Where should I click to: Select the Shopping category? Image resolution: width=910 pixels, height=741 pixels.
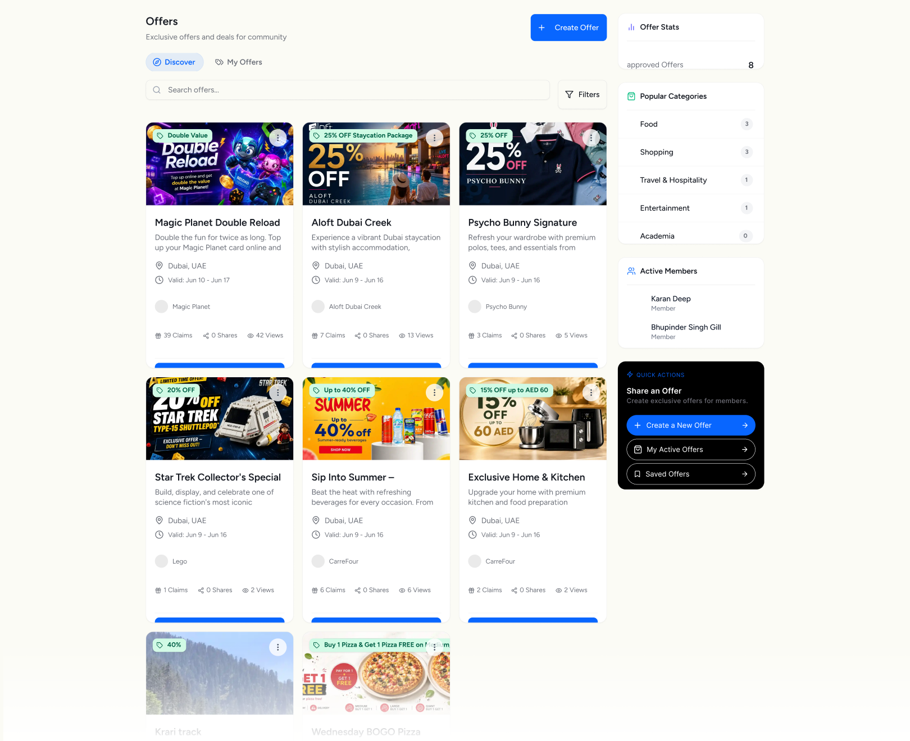coord(691,152)
